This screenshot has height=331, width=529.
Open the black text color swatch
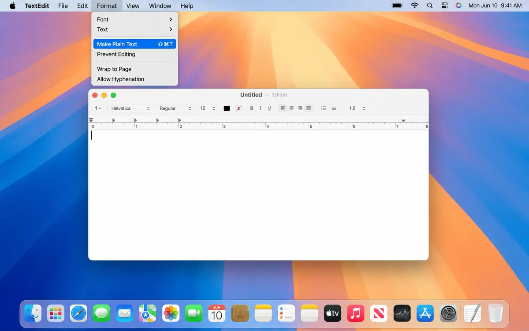(x=227, y=108)
